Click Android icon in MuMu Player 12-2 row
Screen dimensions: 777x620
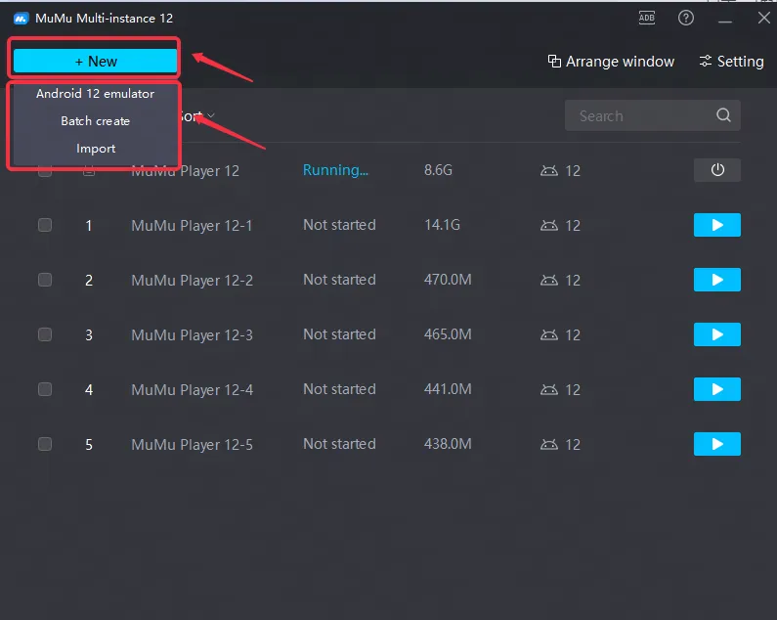(549, 281)
